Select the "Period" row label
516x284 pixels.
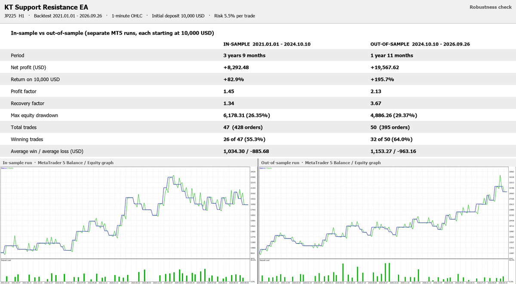coord(18,55)
